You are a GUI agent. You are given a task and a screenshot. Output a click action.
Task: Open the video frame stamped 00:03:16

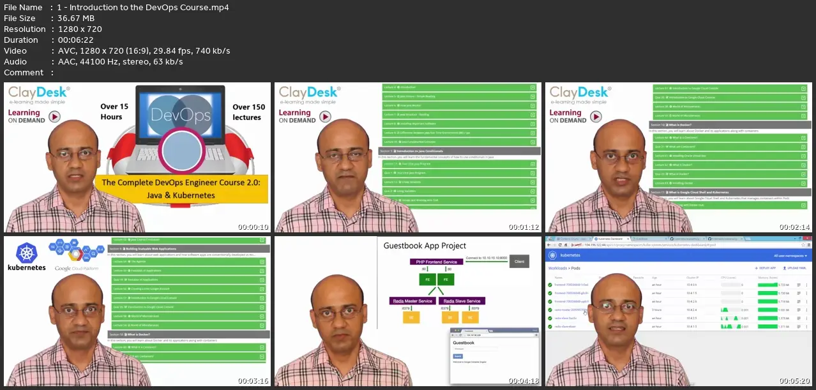click(137, 311)
